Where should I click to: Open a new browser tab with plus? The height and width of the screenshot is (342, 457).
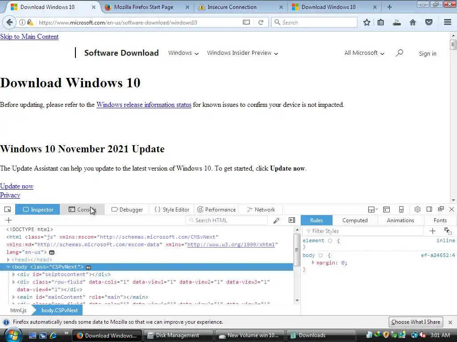pos(389,7)
